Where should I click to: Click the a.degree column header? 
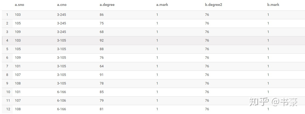tap(107, 5)
